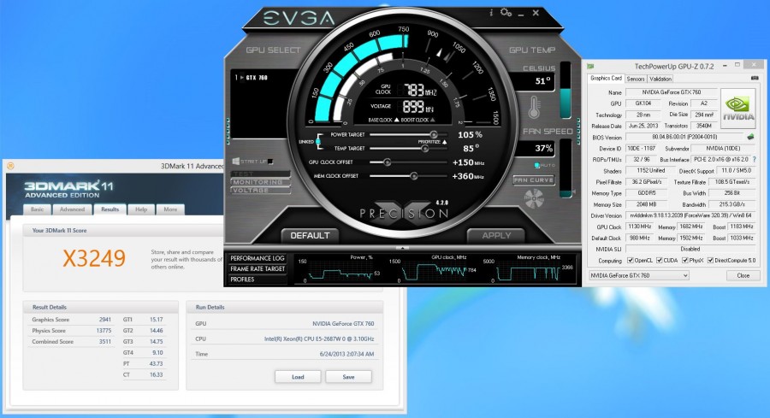
Task: Click the Temp Target slider handle
Action: (425, 148)
